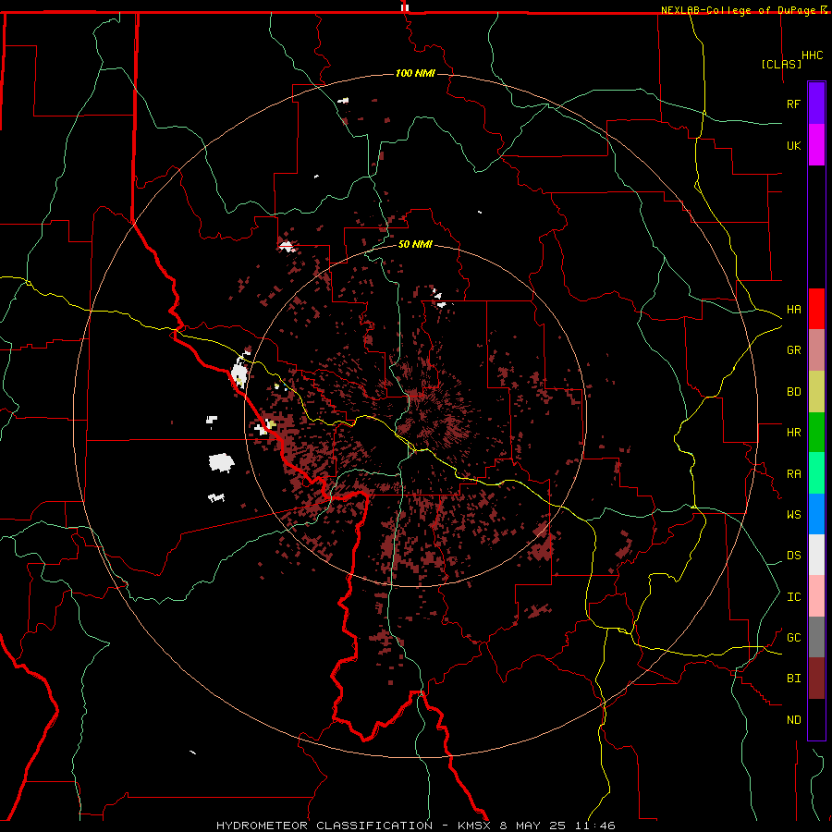Click the IC light pink legend swatch

pos(816,596)
